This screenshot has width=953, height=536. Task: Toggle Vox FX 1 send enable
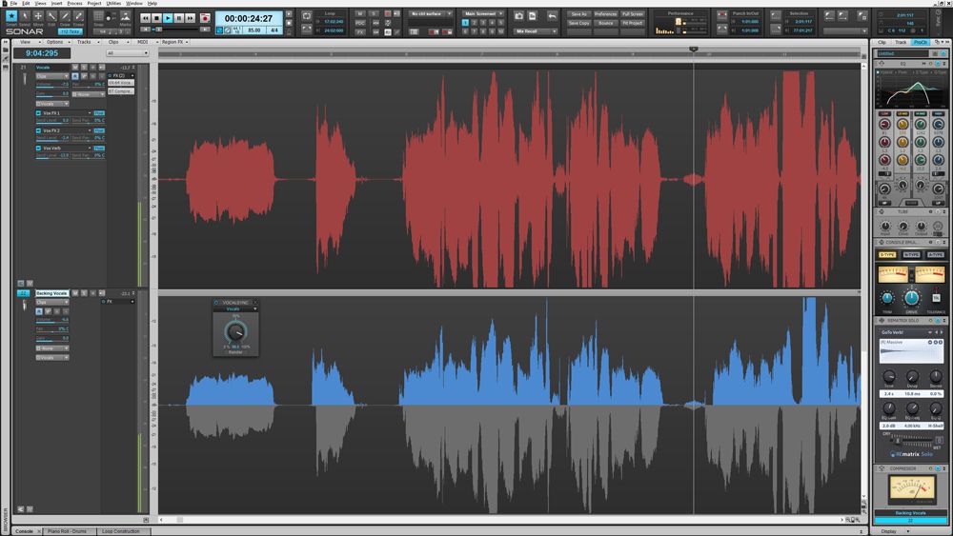(x=38, y=113)
